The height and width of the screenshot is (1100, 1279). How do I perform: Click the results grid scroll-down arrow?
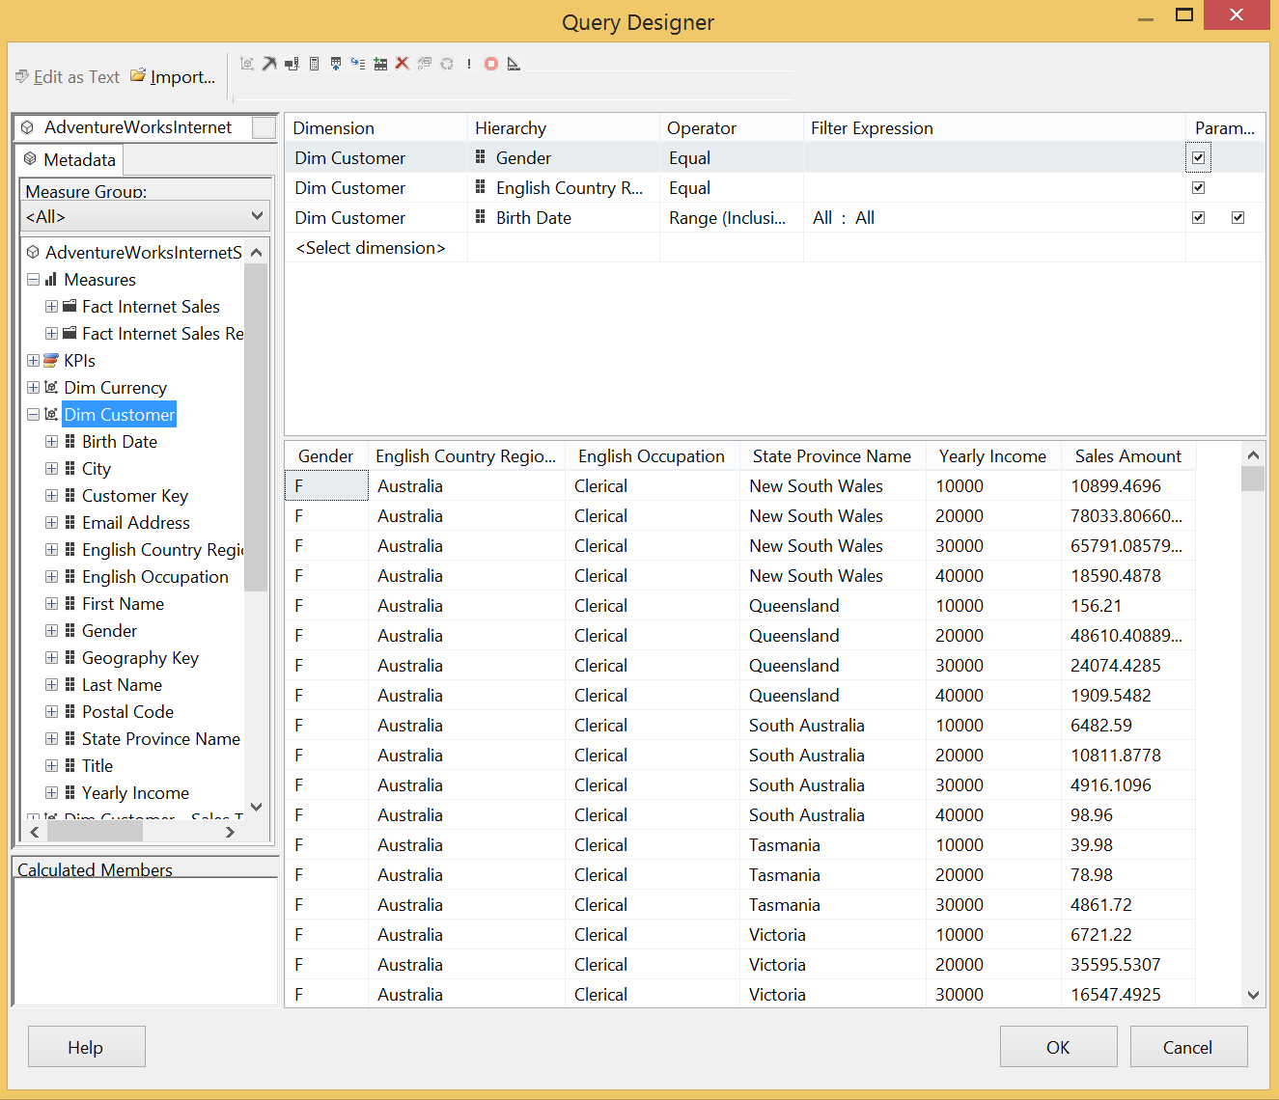[1253, 995]
